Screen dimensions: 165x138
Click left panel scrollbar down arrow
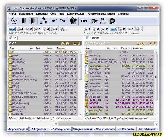[x=80, y=114]
